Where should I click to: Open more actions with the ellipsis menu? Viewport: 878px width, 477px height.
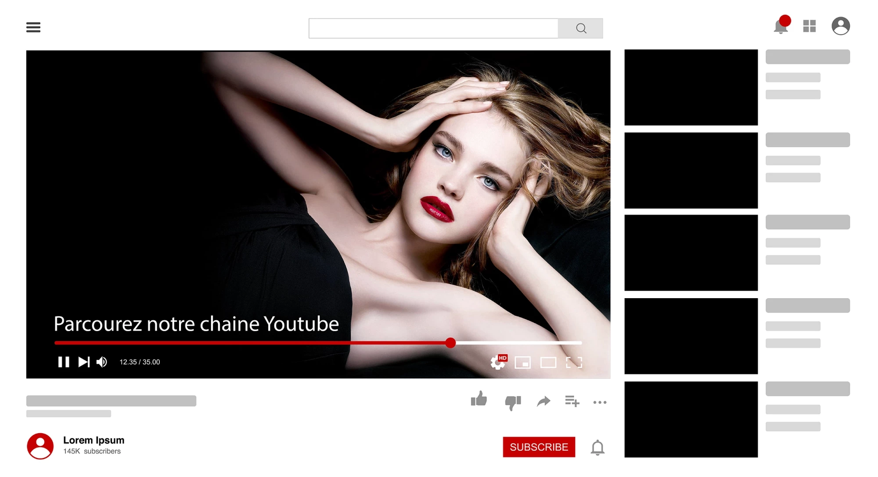600,402
